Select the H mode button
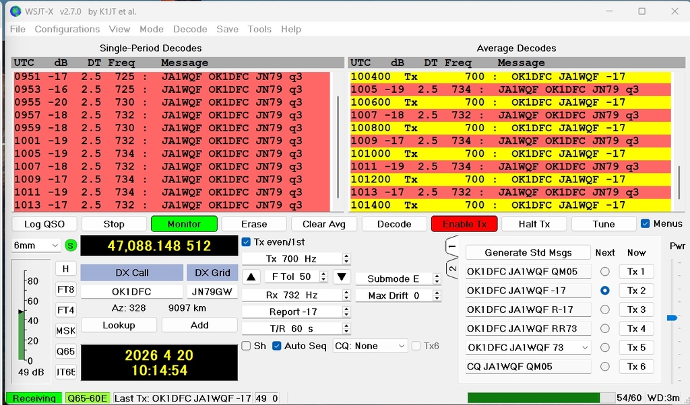This screenshot has width=690, height=405. [65, 268]
